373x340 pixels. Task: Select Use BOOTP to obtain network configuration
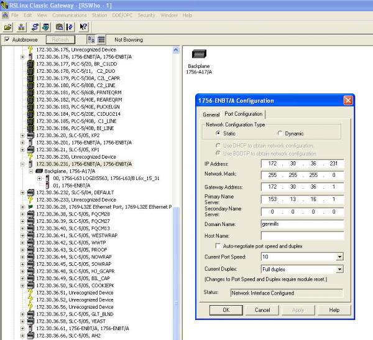(x=218, y=153)
